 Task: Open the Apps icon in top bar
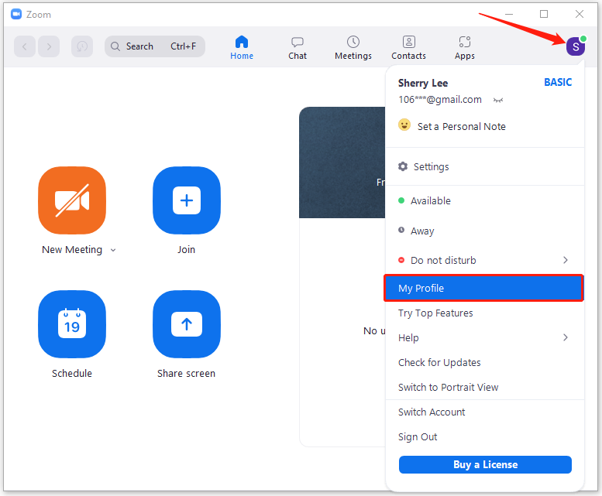465,42
